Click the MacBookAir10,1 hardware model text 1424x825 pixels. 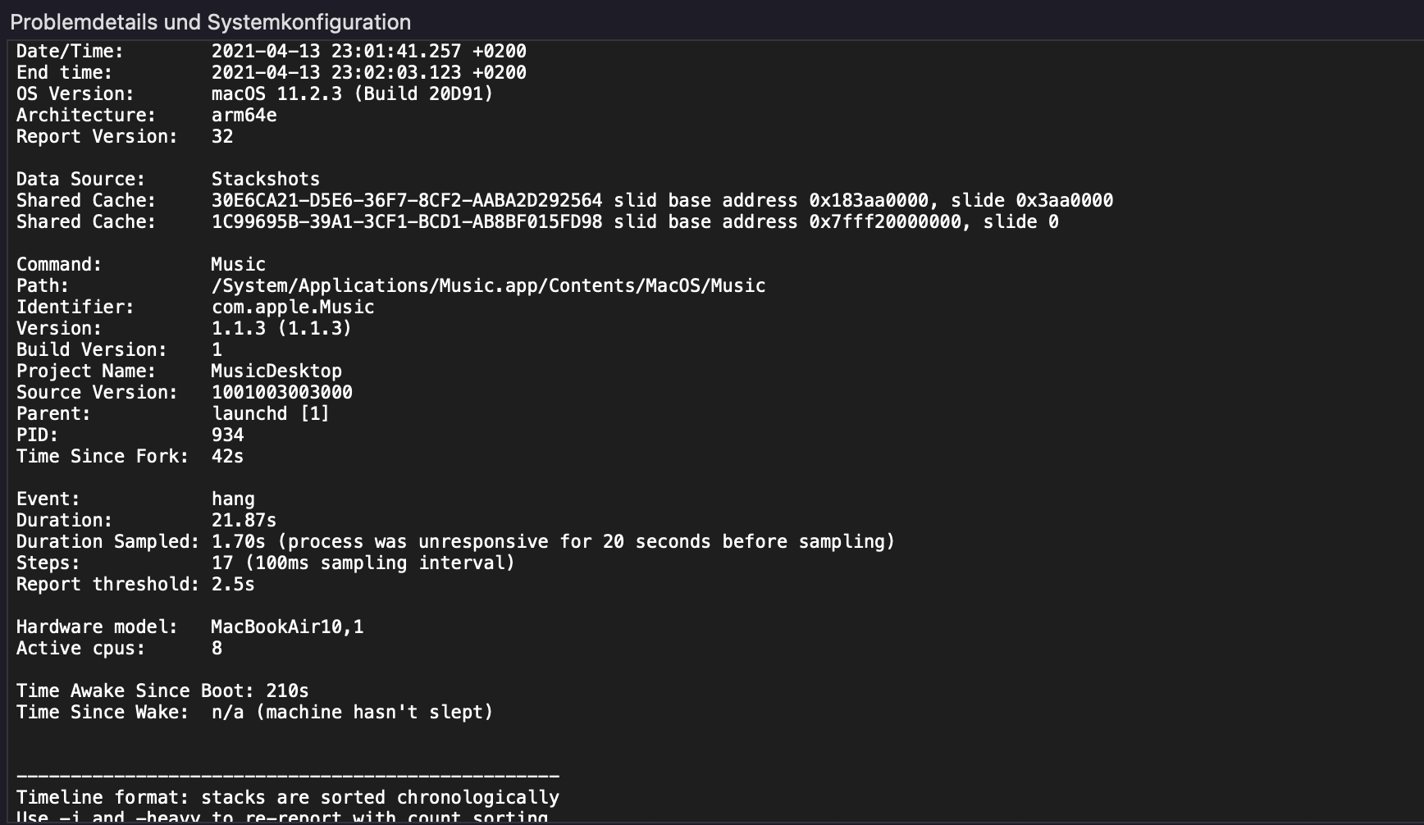(x=287, y=627)
